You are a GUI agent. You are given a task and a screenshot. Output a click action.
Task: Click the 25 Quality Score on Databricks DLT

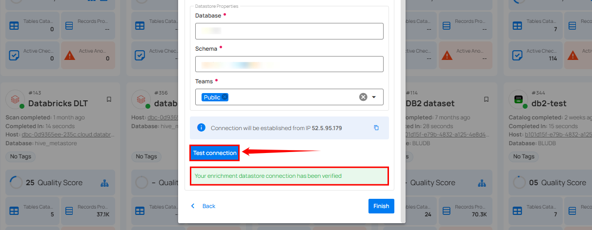pos(54,183)
